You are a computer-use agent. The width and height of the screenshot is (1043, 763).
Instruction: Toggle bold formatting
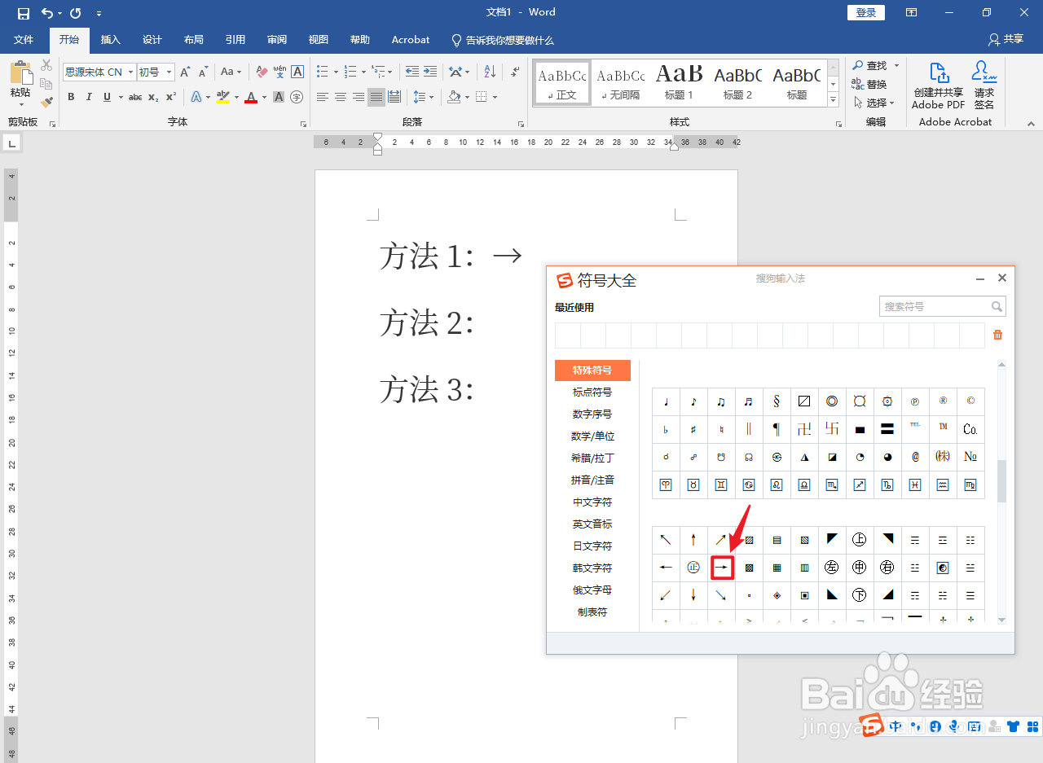(x=71, y=97)
